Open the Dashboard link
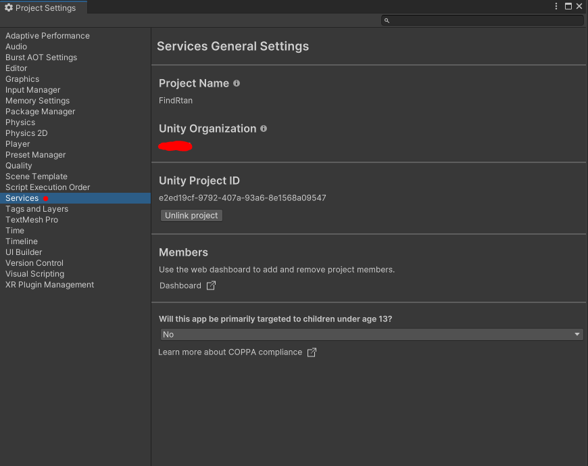This screenshot has height=466, width=588. coord(180,286)
